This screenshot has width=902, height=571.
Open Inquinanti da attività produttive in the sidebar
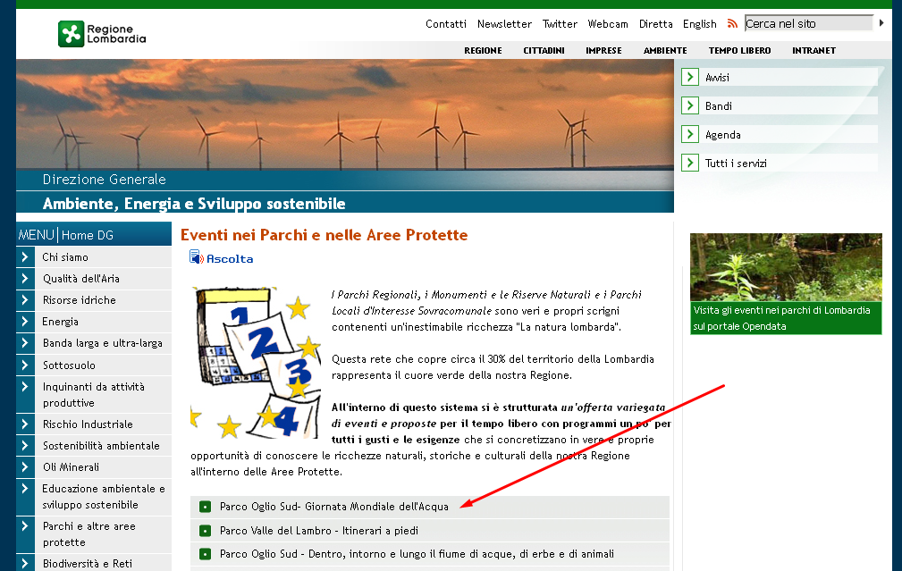pyautogui.click(x=93, y=395)
